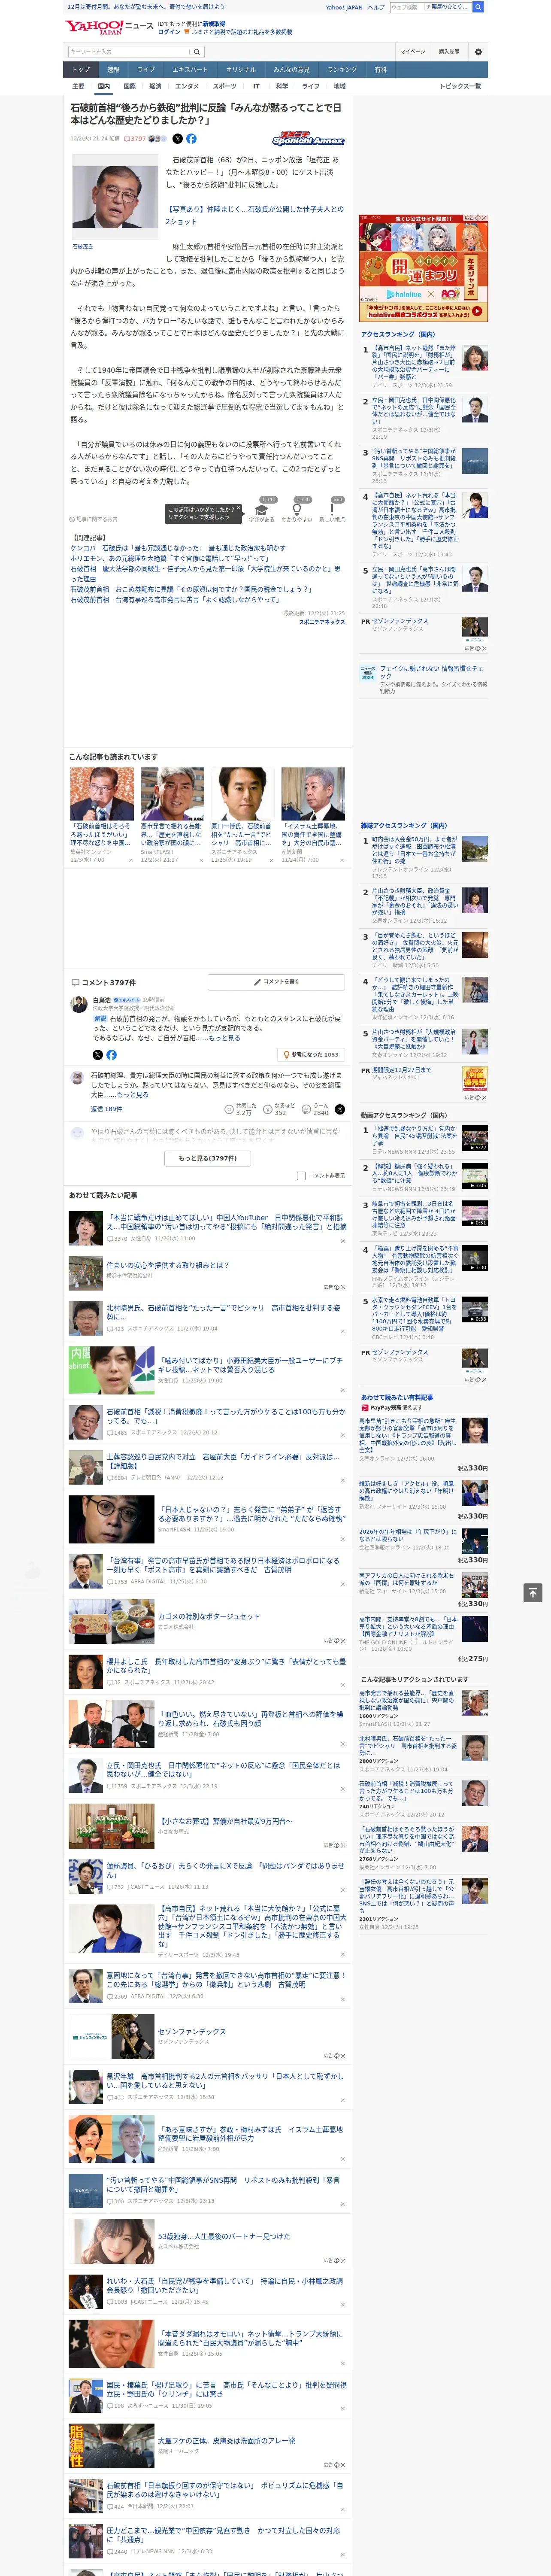The height and width of the screenshot is (2576, 551).
Task: Click the keyword search input field
Action: pyautogui.click(x=129, y=52)
